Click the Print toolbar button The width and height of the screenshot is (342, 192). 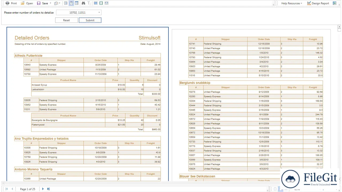pos(11,3)
